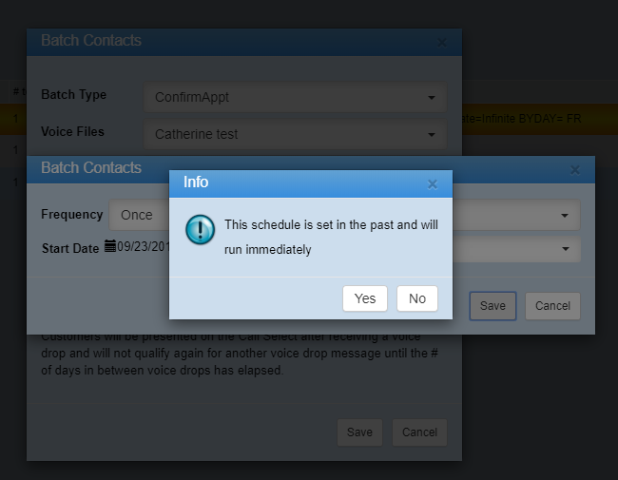Close the rear Batch Contacts dialog
The image size is (618, 480).
click(441, 43)
